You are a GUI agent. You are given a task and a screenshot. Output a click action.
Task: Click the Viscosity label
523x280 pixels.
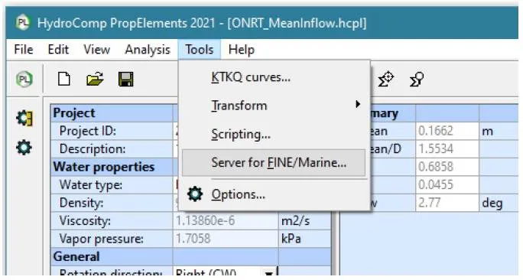(85, 221)
